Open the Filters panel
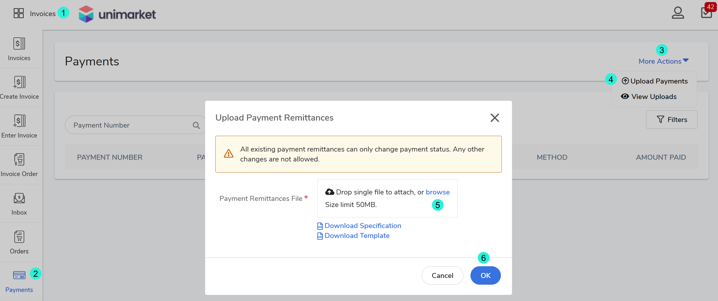 click(x=672, y=120)
